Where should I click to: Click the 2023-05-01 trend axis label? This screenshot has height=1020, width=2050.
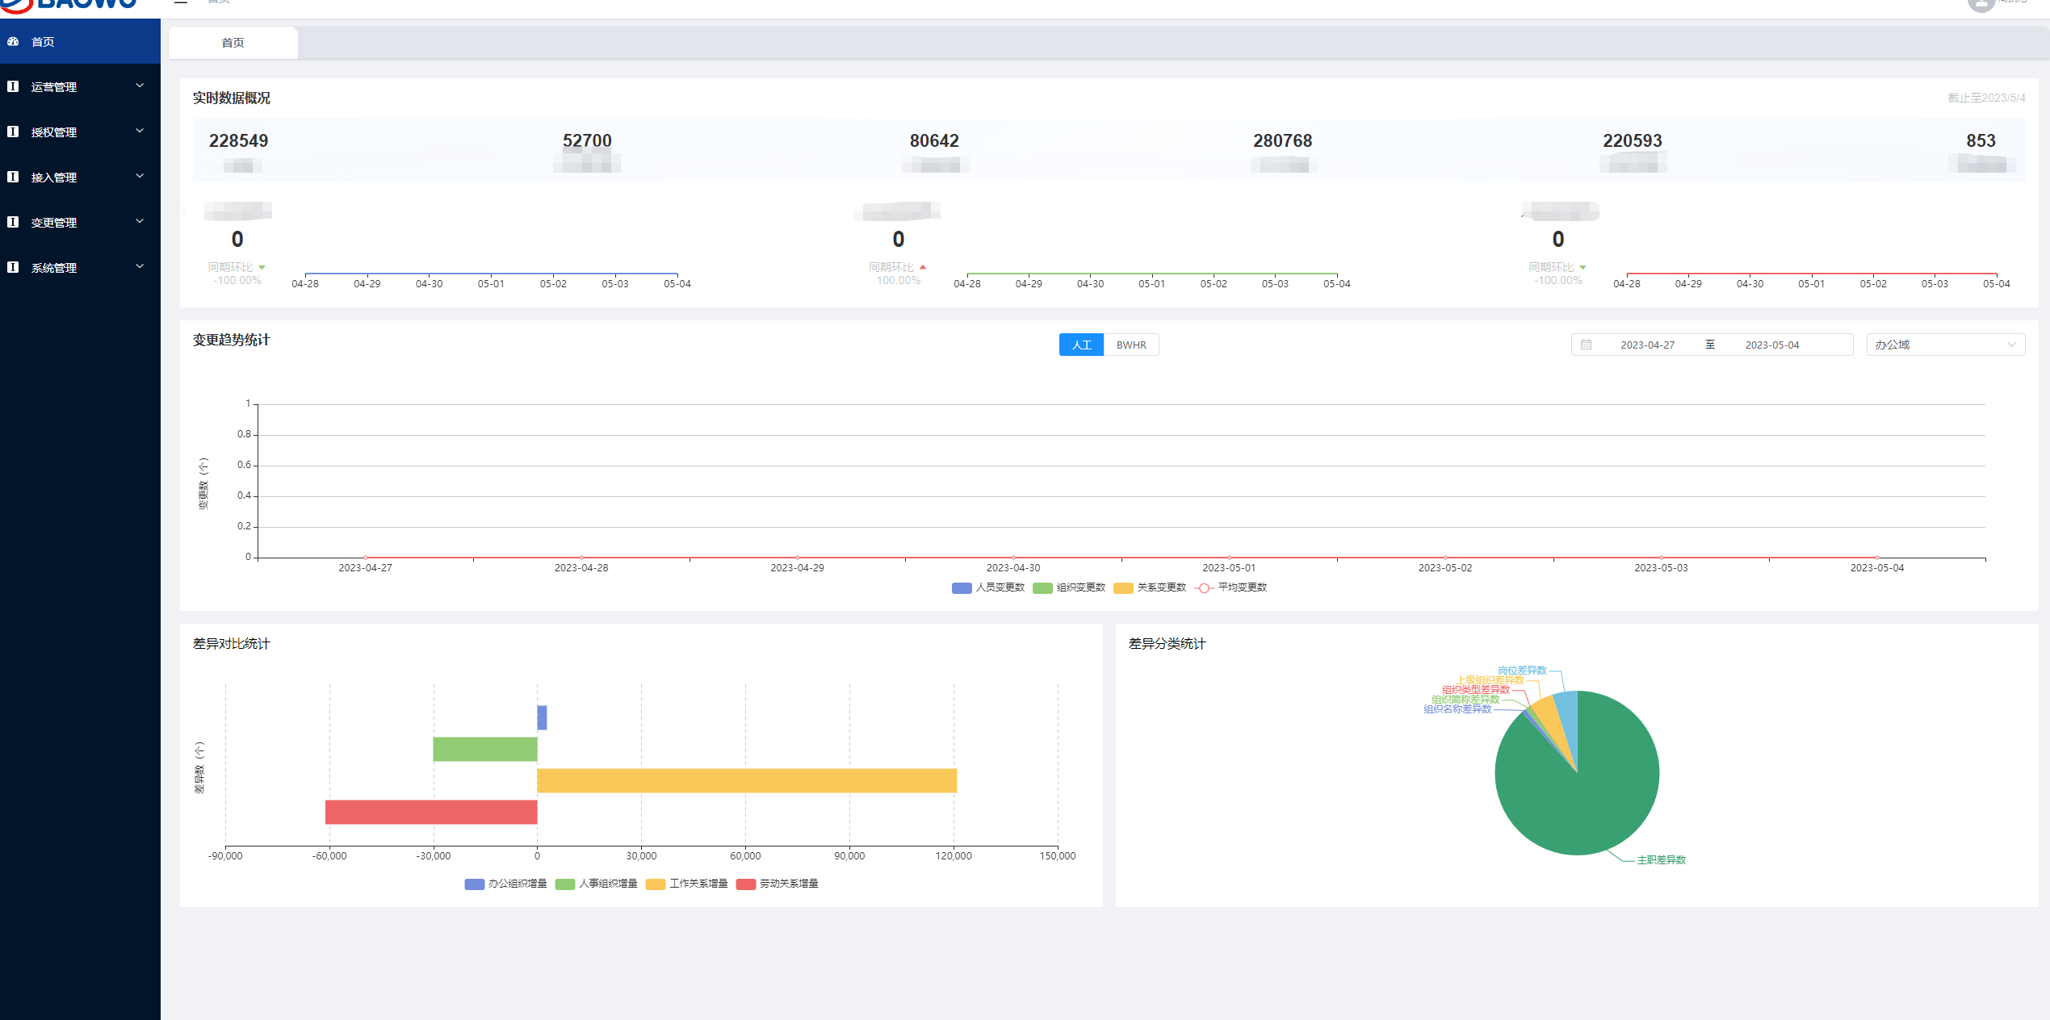pyautogui.click(x=1229, y=568)
